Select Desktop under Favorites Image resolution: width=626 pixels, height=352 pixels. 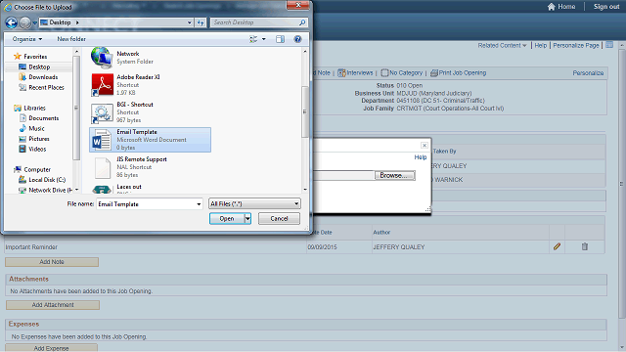pyautogui.click(x=39, y=67)
